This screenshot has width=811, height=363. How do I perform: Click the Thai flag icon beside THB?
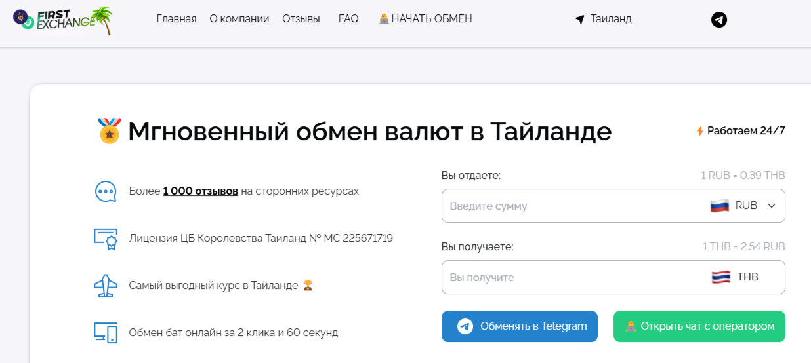(721, 277)
